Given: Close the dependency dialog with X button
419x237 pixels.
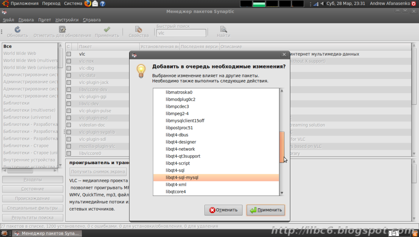Looking at the screenshot, I should (x=284, y=54).
